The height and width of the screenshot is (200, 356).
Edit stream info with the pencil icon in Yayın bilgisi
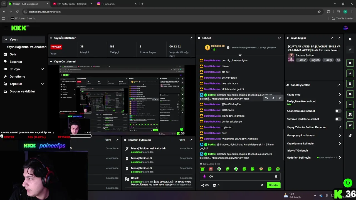pos(332,38)
